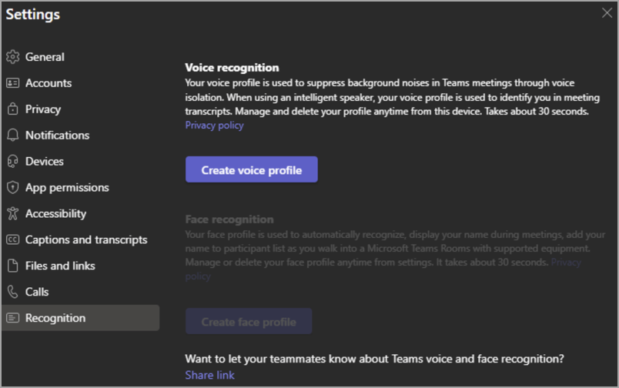Select the Privacy lock icon
This screenshot has height=388, width=619.
12,109
